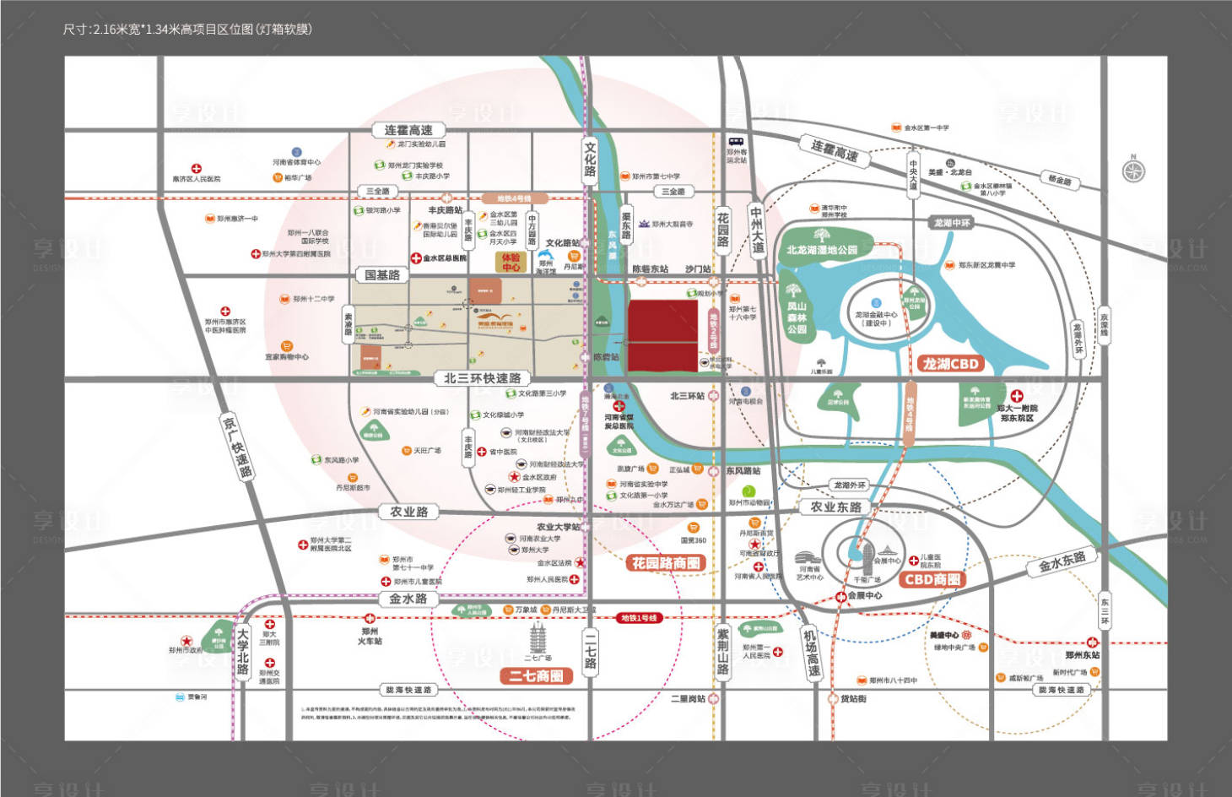Click the red cross beside 郑州市儿童医院
This screenshot has height=797, width=1232.
(386, 582)
